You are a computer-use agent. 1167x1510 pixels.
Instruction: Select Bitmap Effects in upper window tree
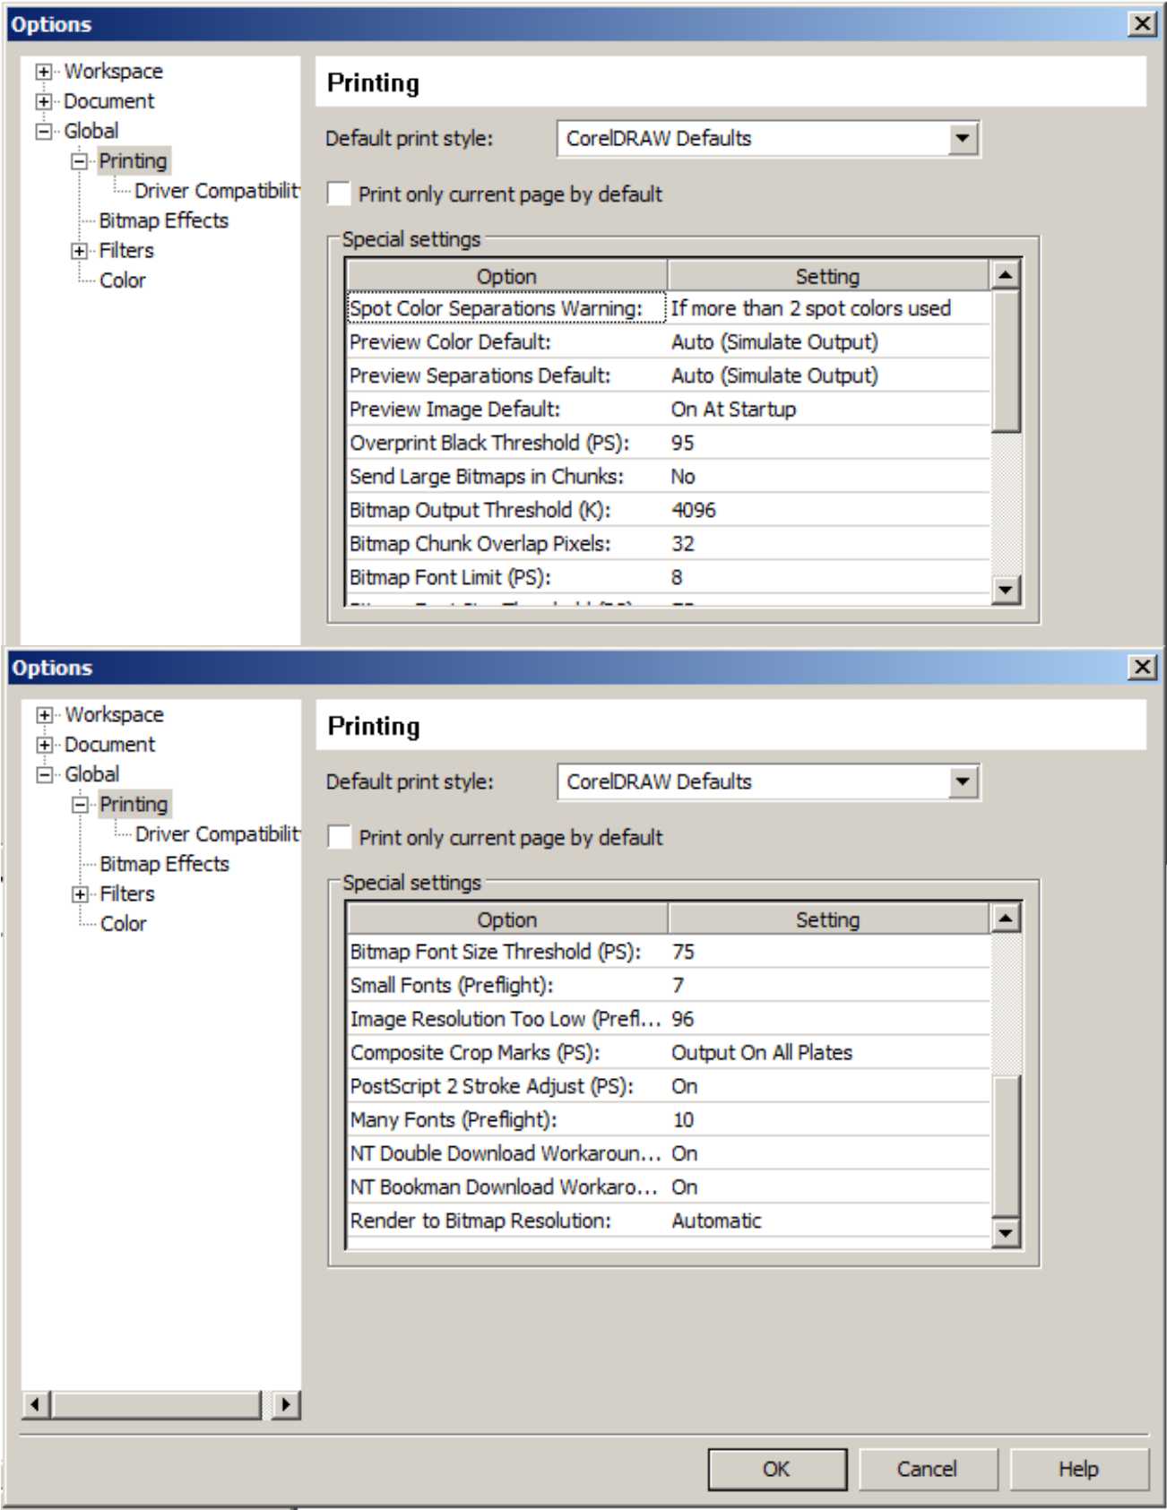(164, 220)
